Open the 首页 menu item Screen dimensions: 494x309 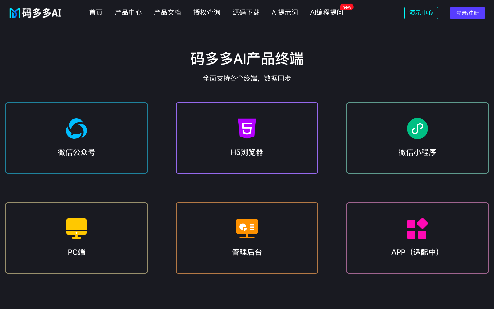(96, 12)
